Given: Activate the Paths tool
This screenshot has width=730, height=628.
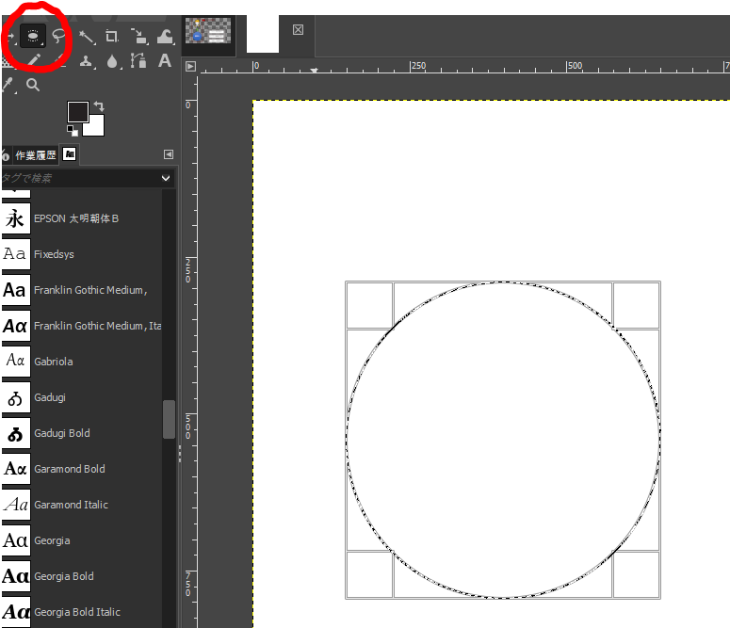Looking at the screenshot, I should [138, 61].
